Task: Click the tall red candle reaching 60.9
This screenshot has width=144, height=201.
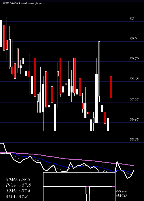Action: [x=99, y=69]
